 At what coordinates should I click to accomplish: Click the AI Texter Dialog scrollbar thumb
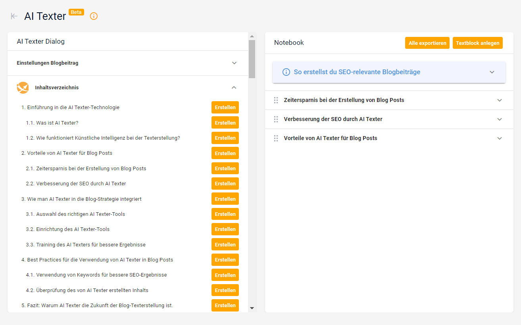coord(252,59)
